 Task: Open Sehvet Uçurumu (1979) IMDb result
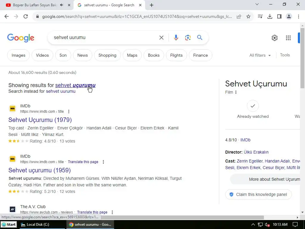[40, 120]
